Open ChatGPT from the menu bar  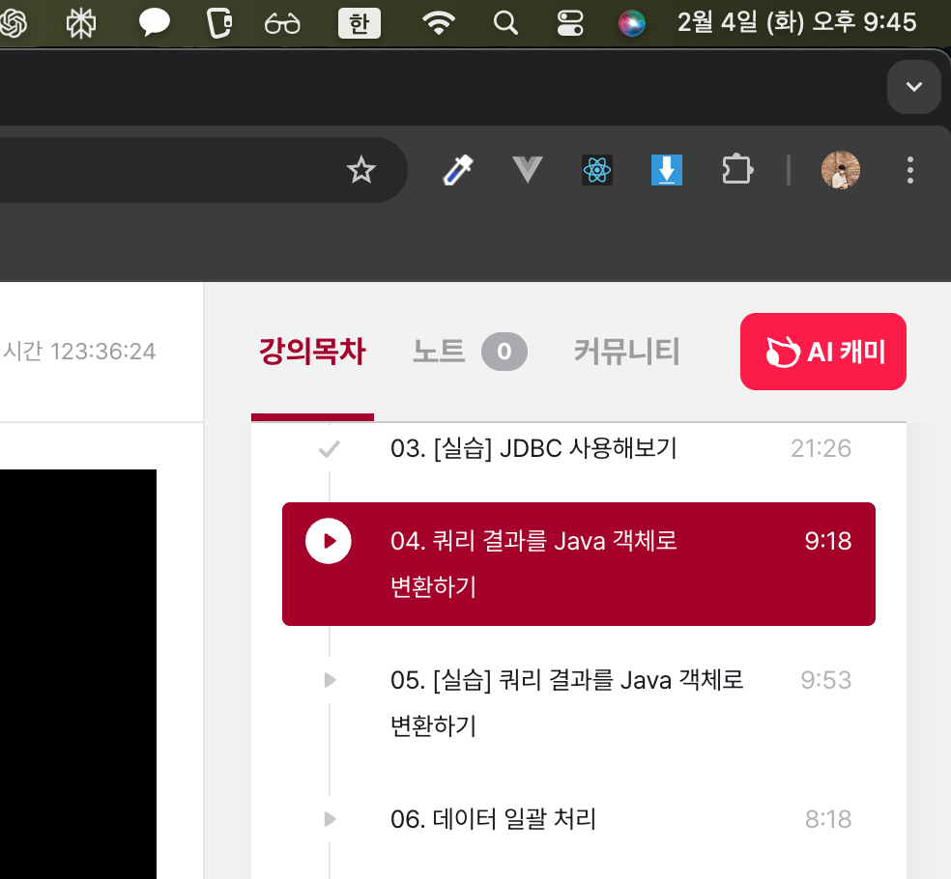(13, 23)
